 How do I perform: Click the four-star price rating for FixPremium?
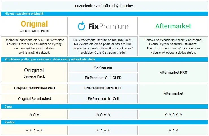tap(103, 114)
